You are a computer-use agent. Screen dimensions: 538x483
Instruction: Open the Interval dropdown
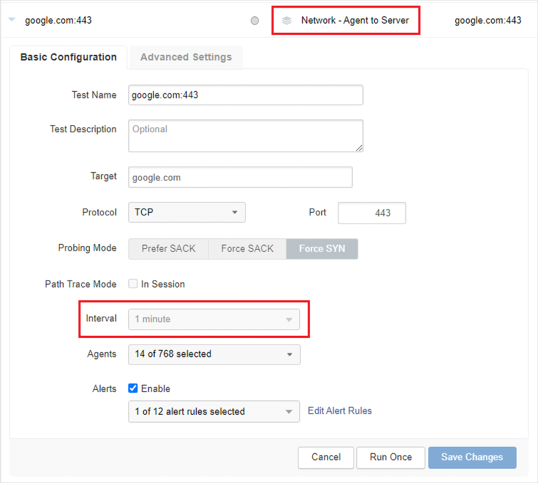tap(214, 319)
